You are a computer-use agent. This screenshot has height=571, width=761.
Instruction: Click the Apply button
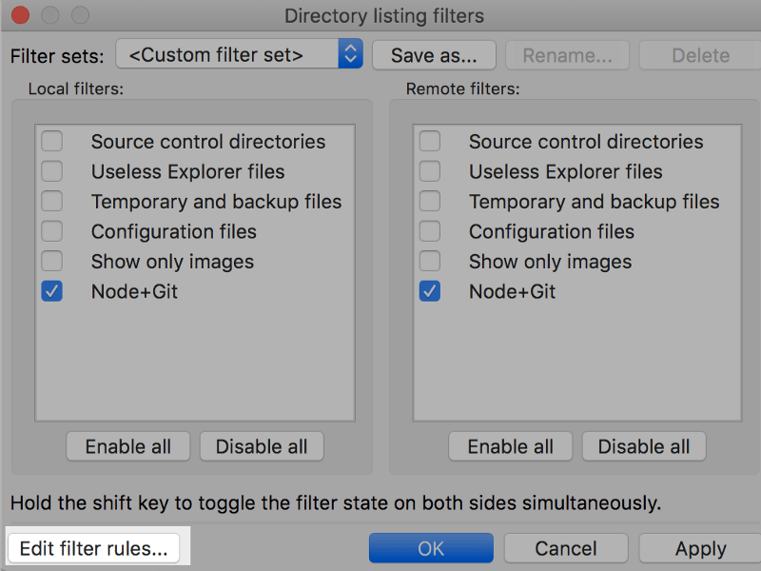pyautogui.click(x=700, y=548)
